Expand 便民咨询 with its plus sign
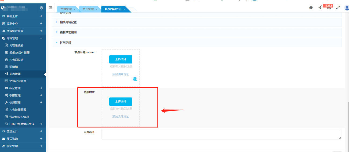Viewport: 349px width, 152px height. (41, 139)
